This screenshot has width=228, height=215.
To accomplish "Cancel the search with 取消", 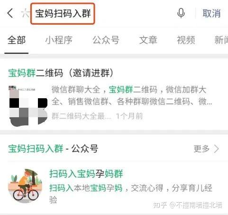I will (211, 13).
